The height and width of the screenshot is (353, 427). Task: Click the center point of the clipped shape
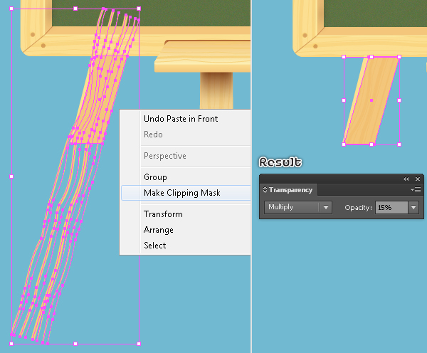[371, 100]
